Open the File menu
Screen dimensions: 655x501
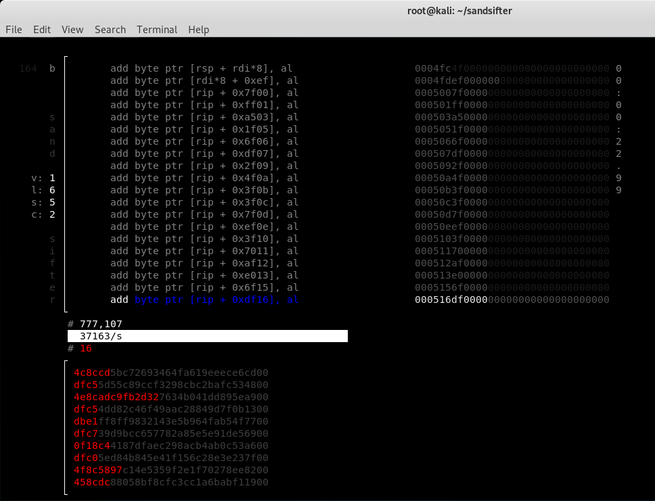(14, 30)
